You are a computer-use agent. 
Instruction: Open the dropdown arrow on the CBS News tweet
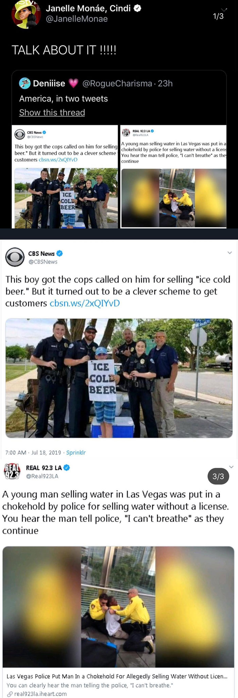click(x=230, y=253)
